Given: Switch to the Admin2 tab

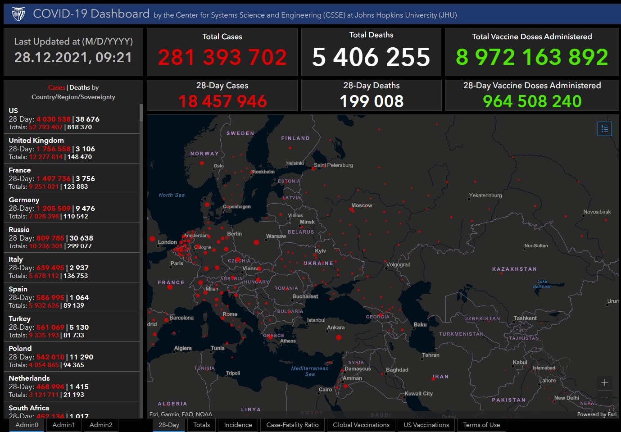Looking at the screenshot, I should pos(101,425).
